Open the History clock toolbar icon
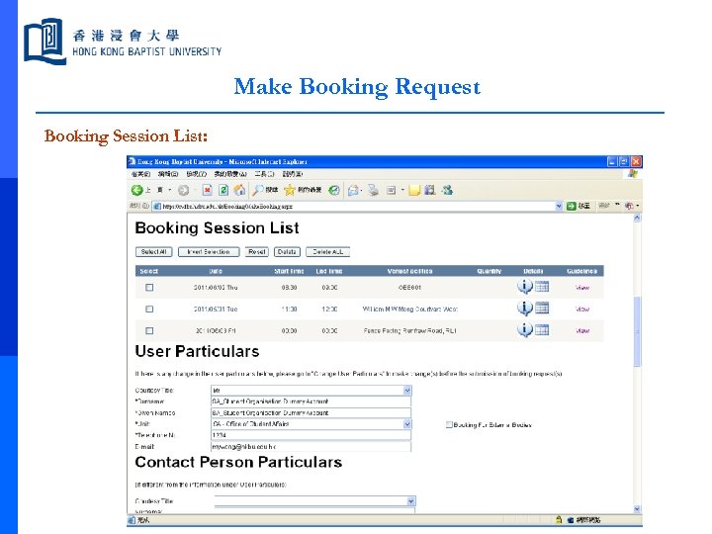Screen dimensions: 712x534 [x=334, y=190]
